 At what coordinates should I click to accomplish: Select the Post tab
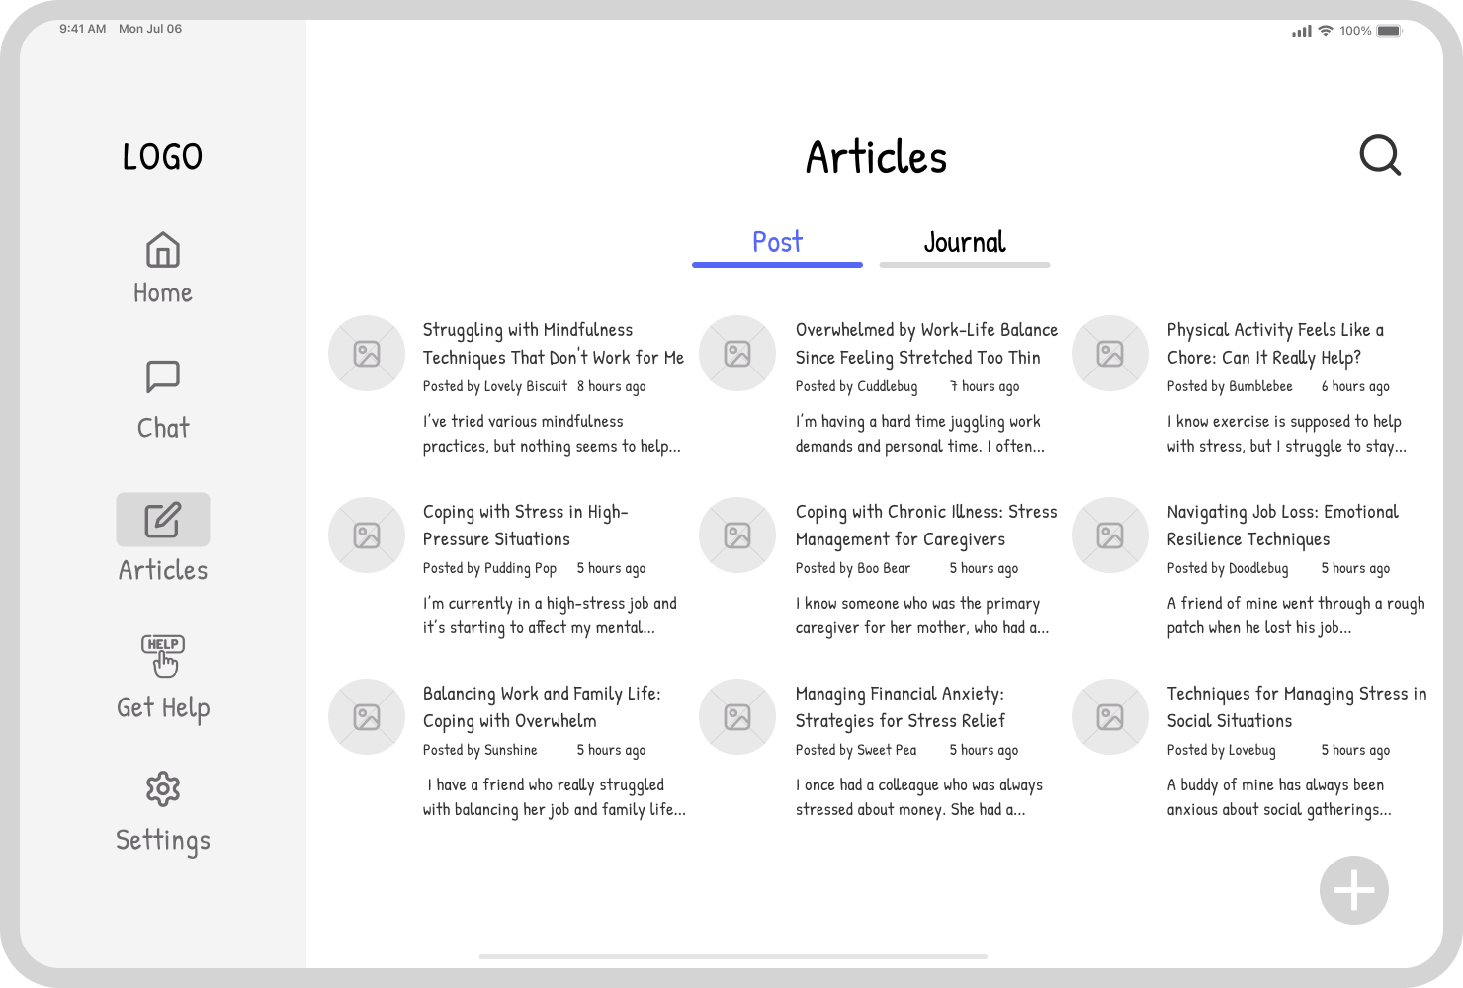pos(777,242)
